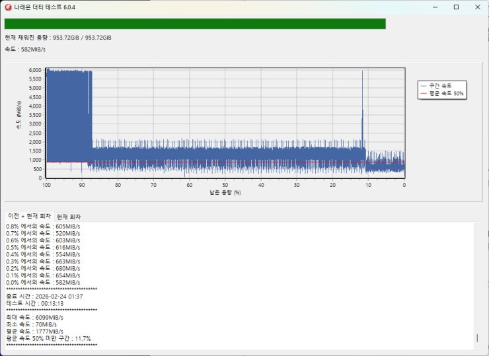489x356 pixels.
Task: Click the '최대 속도 : 6099MiB/s' line
Action: [x=34, y=318]
